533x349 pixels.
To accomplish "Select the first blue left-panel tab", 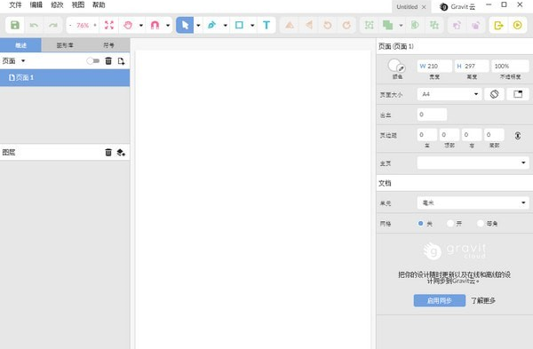I will [x=20, y=45].
